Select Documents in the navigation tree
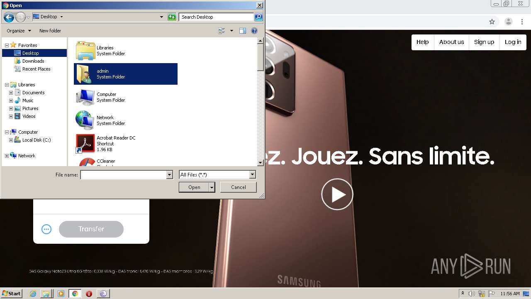531x299 pixels. click(33, 93)
